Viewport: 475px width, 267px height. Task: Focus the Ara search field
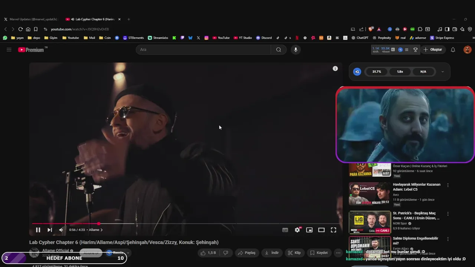203,50
